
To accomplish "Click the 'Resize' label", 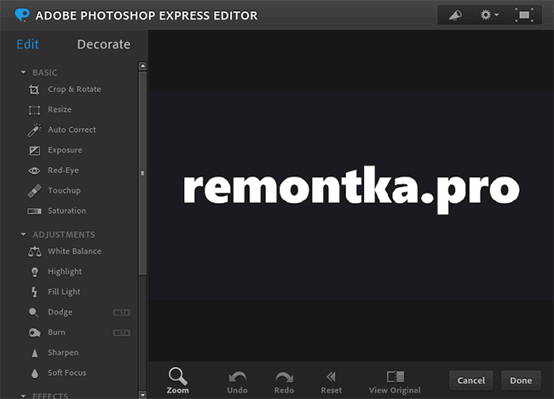I will [x=60, y=110].
